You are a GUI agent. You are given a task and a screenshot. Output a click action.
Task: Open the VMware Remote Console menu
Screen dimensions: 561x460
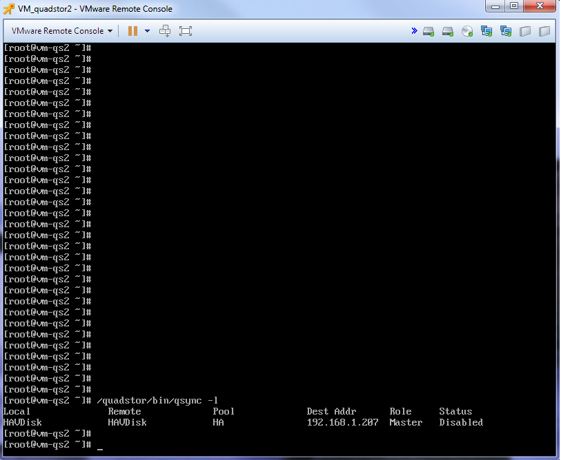click(62, 31)
